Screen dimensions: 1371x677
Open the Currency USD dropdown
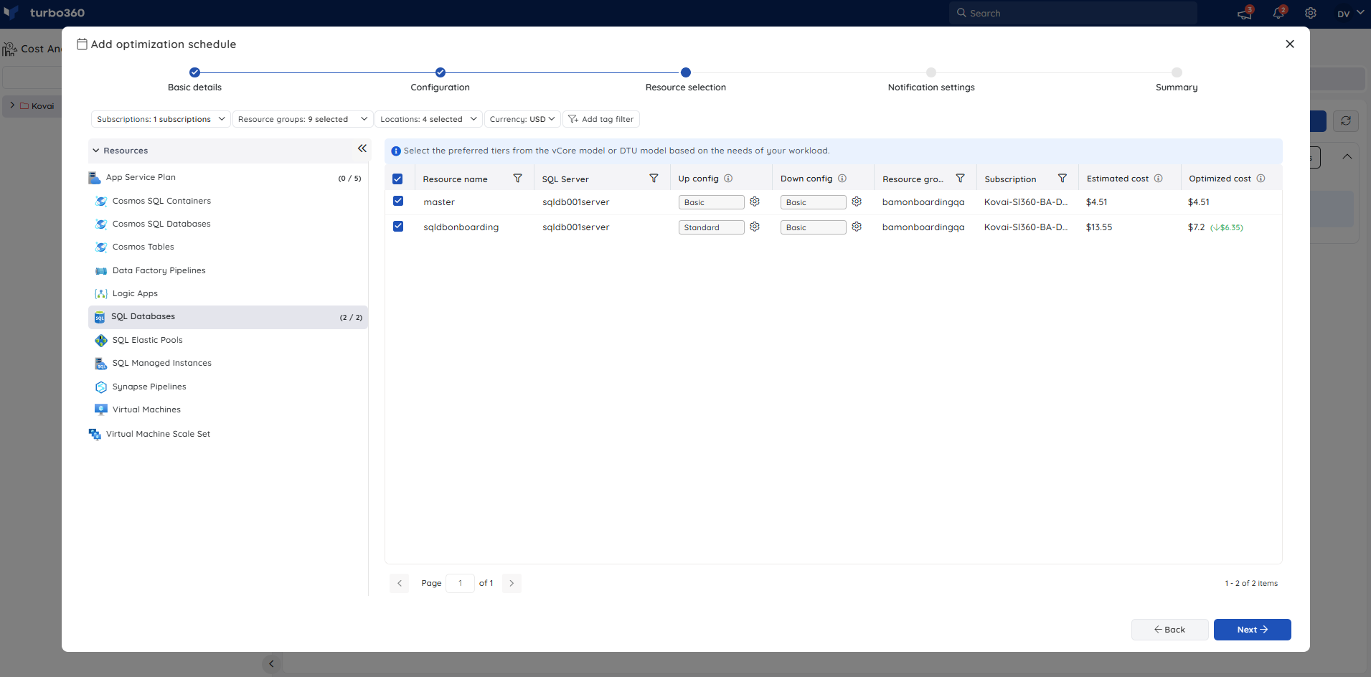pos(522,119)
